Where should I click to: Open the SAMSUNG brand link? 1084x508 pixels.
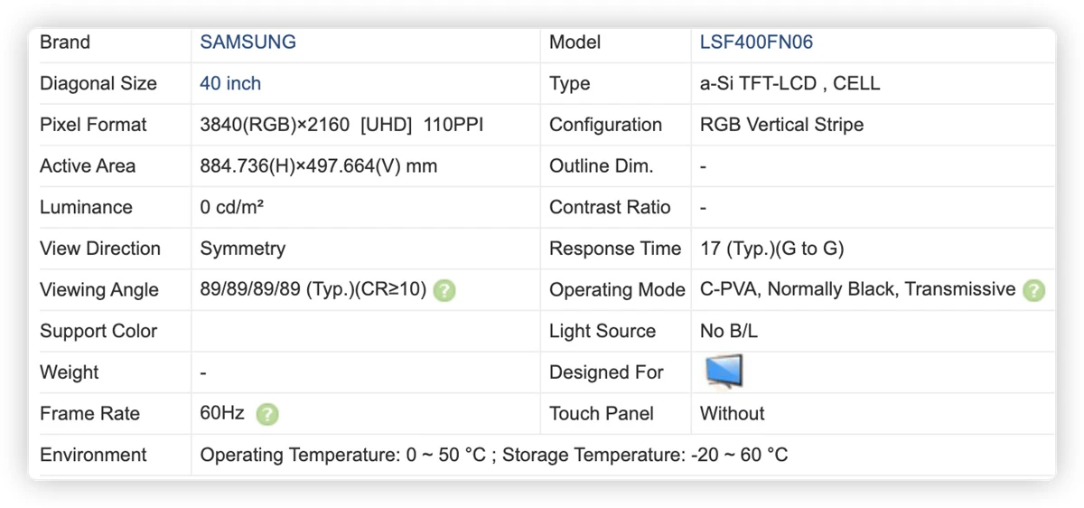(x=248, y=42)
